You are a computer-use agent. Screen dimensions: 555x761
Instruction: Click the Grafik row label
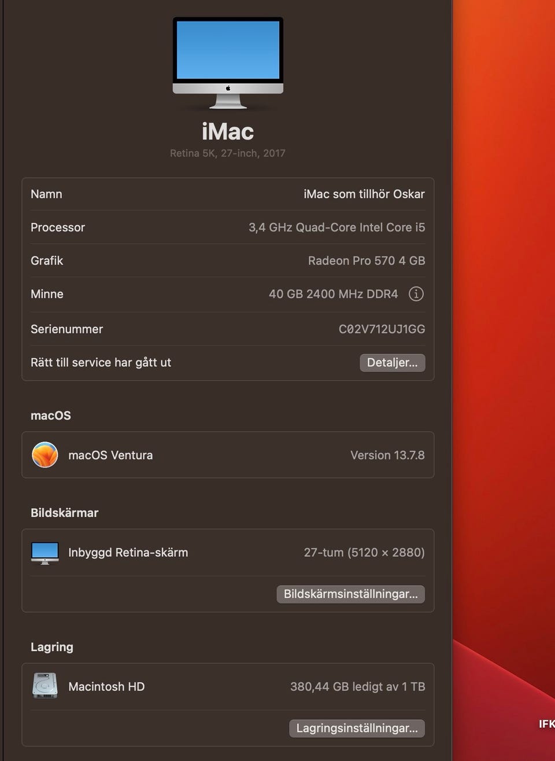(x=47, y=261)
